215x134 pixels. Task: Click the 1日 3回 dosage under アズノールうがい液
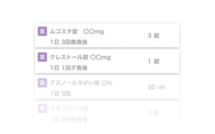pos(60,93)
